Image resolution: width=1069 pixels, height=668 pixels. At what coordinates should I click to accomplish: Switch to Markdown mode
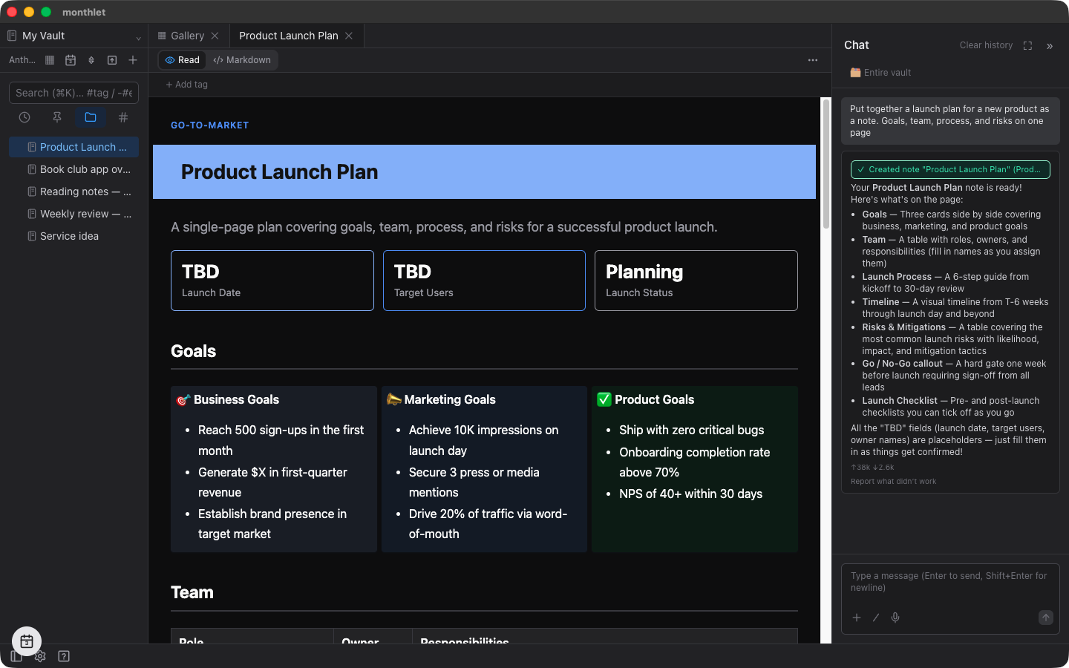point(242,60)
